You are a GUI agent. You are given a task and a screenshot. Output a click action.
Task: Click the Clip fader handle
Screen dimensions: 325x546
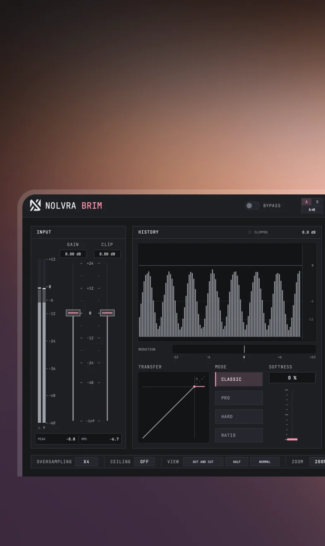tap(107, 313)
